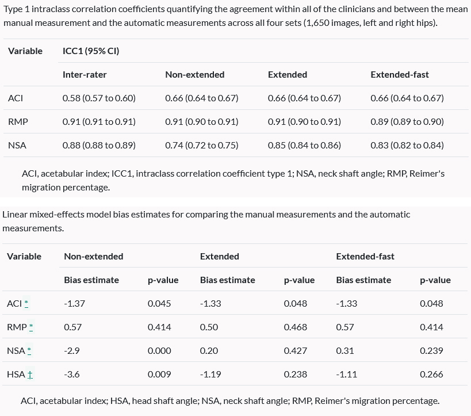Click the ICC1 (95% CI) column header
471x416 pixels.
91,51
